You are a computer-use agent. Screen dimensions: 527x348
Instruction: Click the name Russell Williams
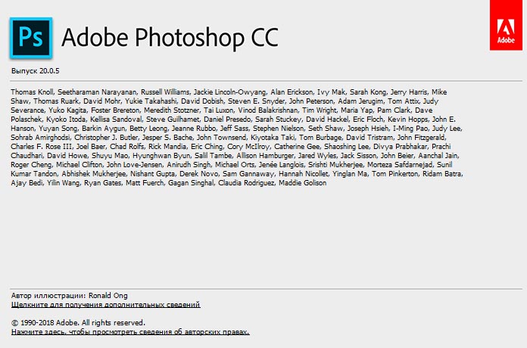(165, 92)
